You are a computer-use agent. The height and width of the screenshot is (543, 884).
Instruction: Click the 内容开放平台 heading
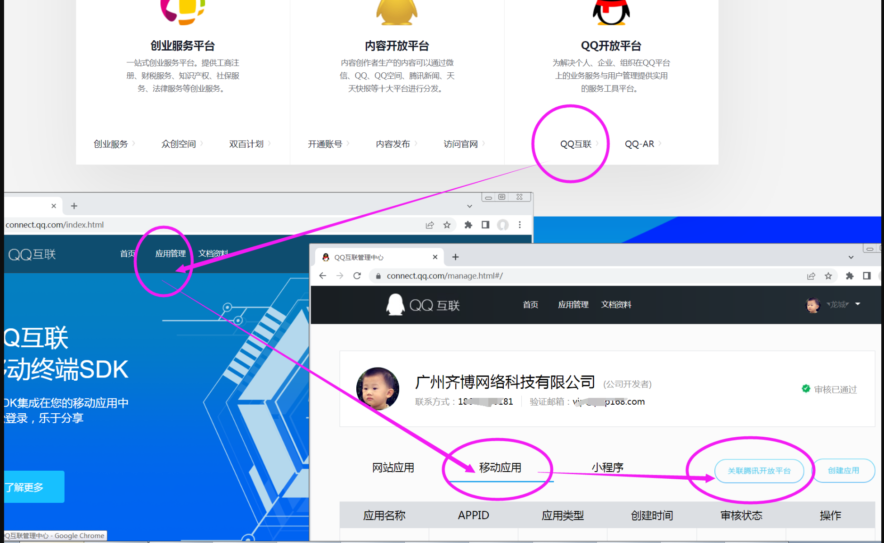[397, 46]
